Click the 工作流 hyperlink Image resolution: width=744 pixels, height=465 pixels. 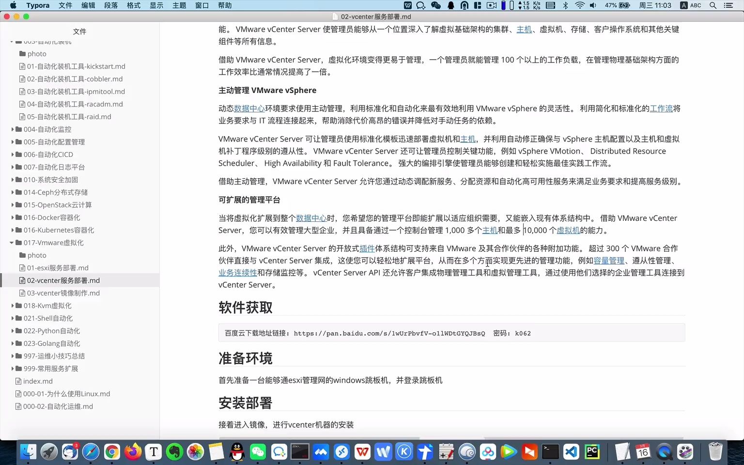(661, 108)
